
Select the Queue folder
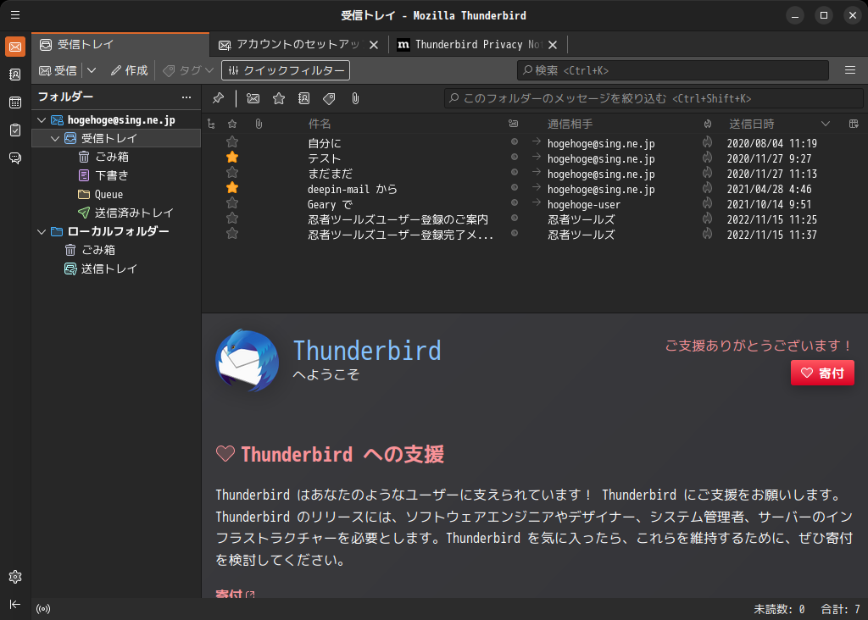click(x=116, y=194)
